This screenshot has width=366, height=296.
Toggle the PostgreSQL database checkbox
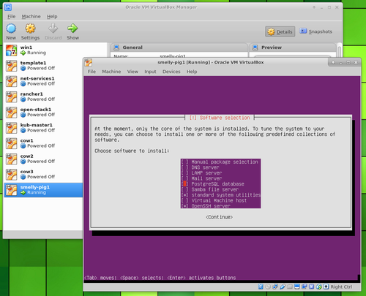click(x=184, y=184)
